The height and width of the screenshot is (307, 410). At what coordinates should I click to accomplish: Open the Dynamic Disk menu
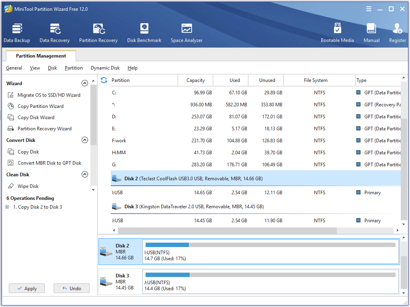click(x=105, y=68)
